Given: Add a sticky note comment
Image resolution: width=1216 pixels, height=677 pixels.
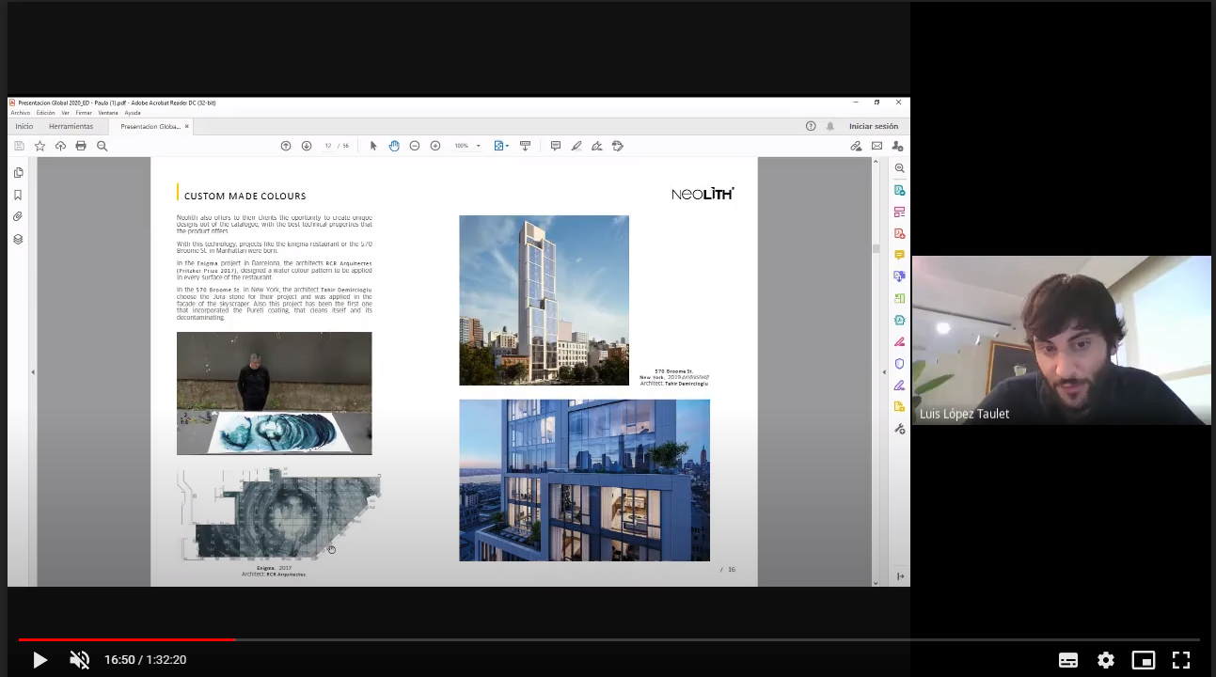Looking at the screenshot, I should tap(556, 146).
